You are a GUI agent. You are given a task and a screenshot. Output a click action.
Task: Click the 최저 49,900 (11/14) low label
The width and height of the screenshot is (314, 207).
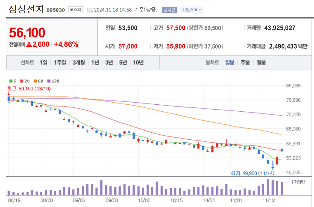point(252,173)
